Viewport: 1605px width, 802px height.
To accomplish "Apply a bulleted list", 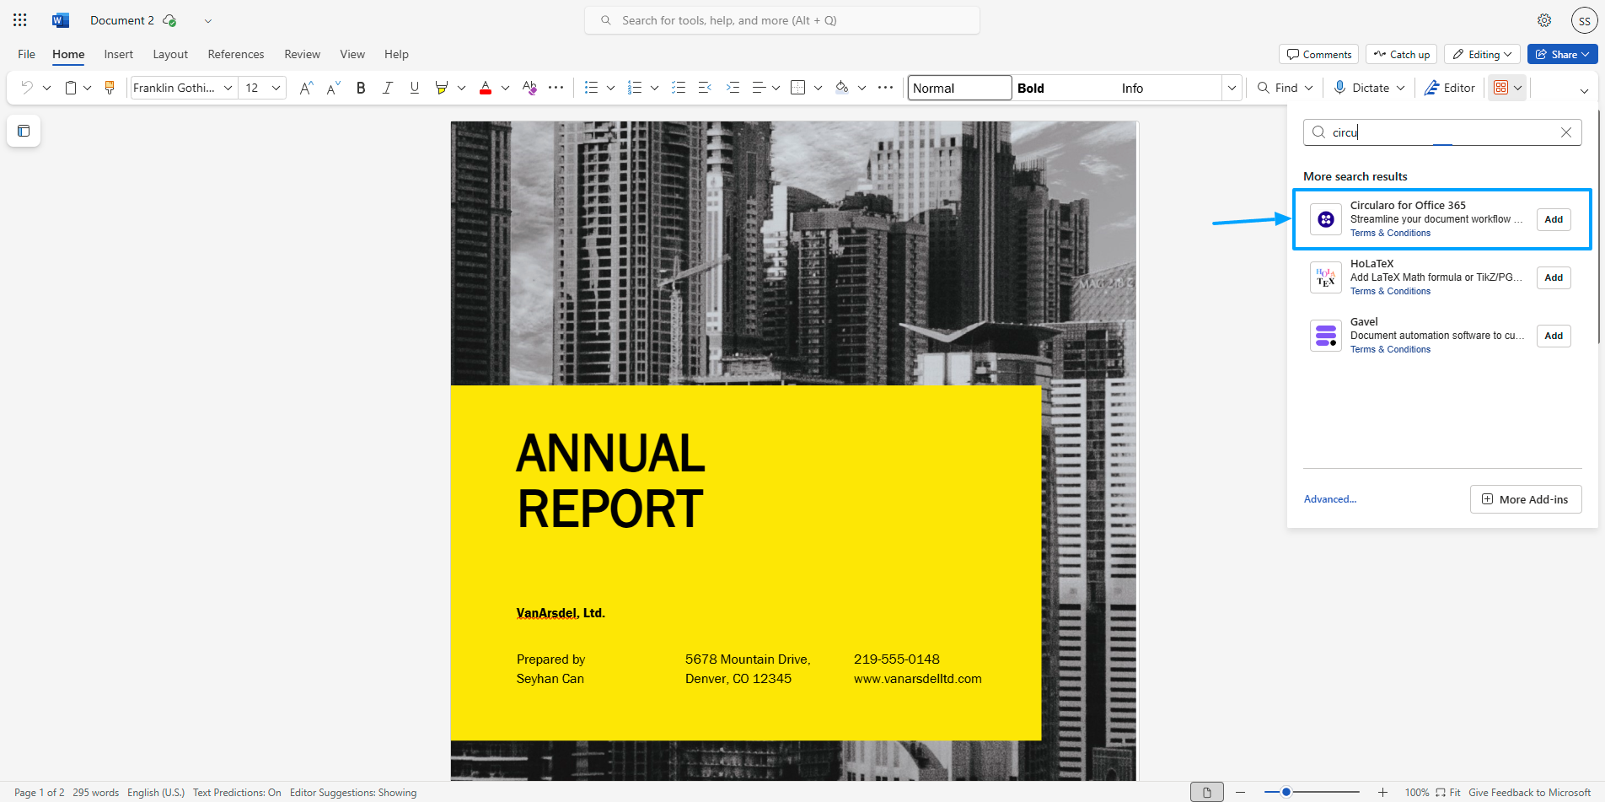I will coord(593,87).
